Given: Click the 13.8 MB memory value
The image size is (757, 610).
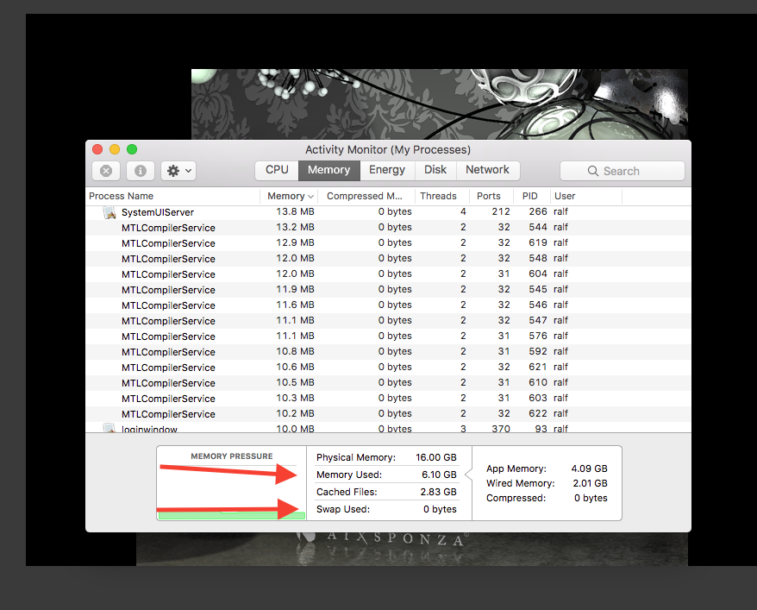Looking at the screenshot, I should click(295, 211).
